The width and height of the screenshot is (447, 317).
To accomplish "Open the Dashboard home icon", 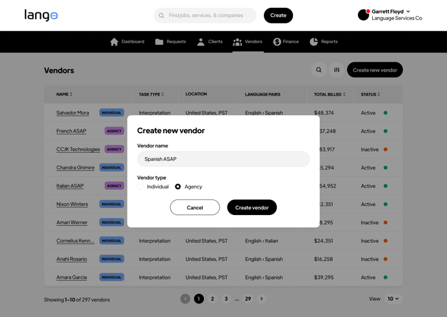I will 114,42.
